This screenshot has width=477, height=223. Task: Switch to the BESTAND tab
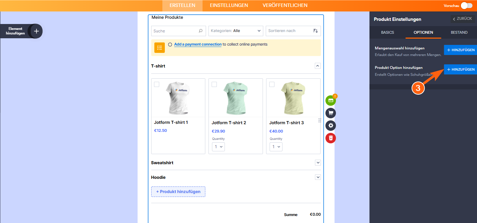459,32
